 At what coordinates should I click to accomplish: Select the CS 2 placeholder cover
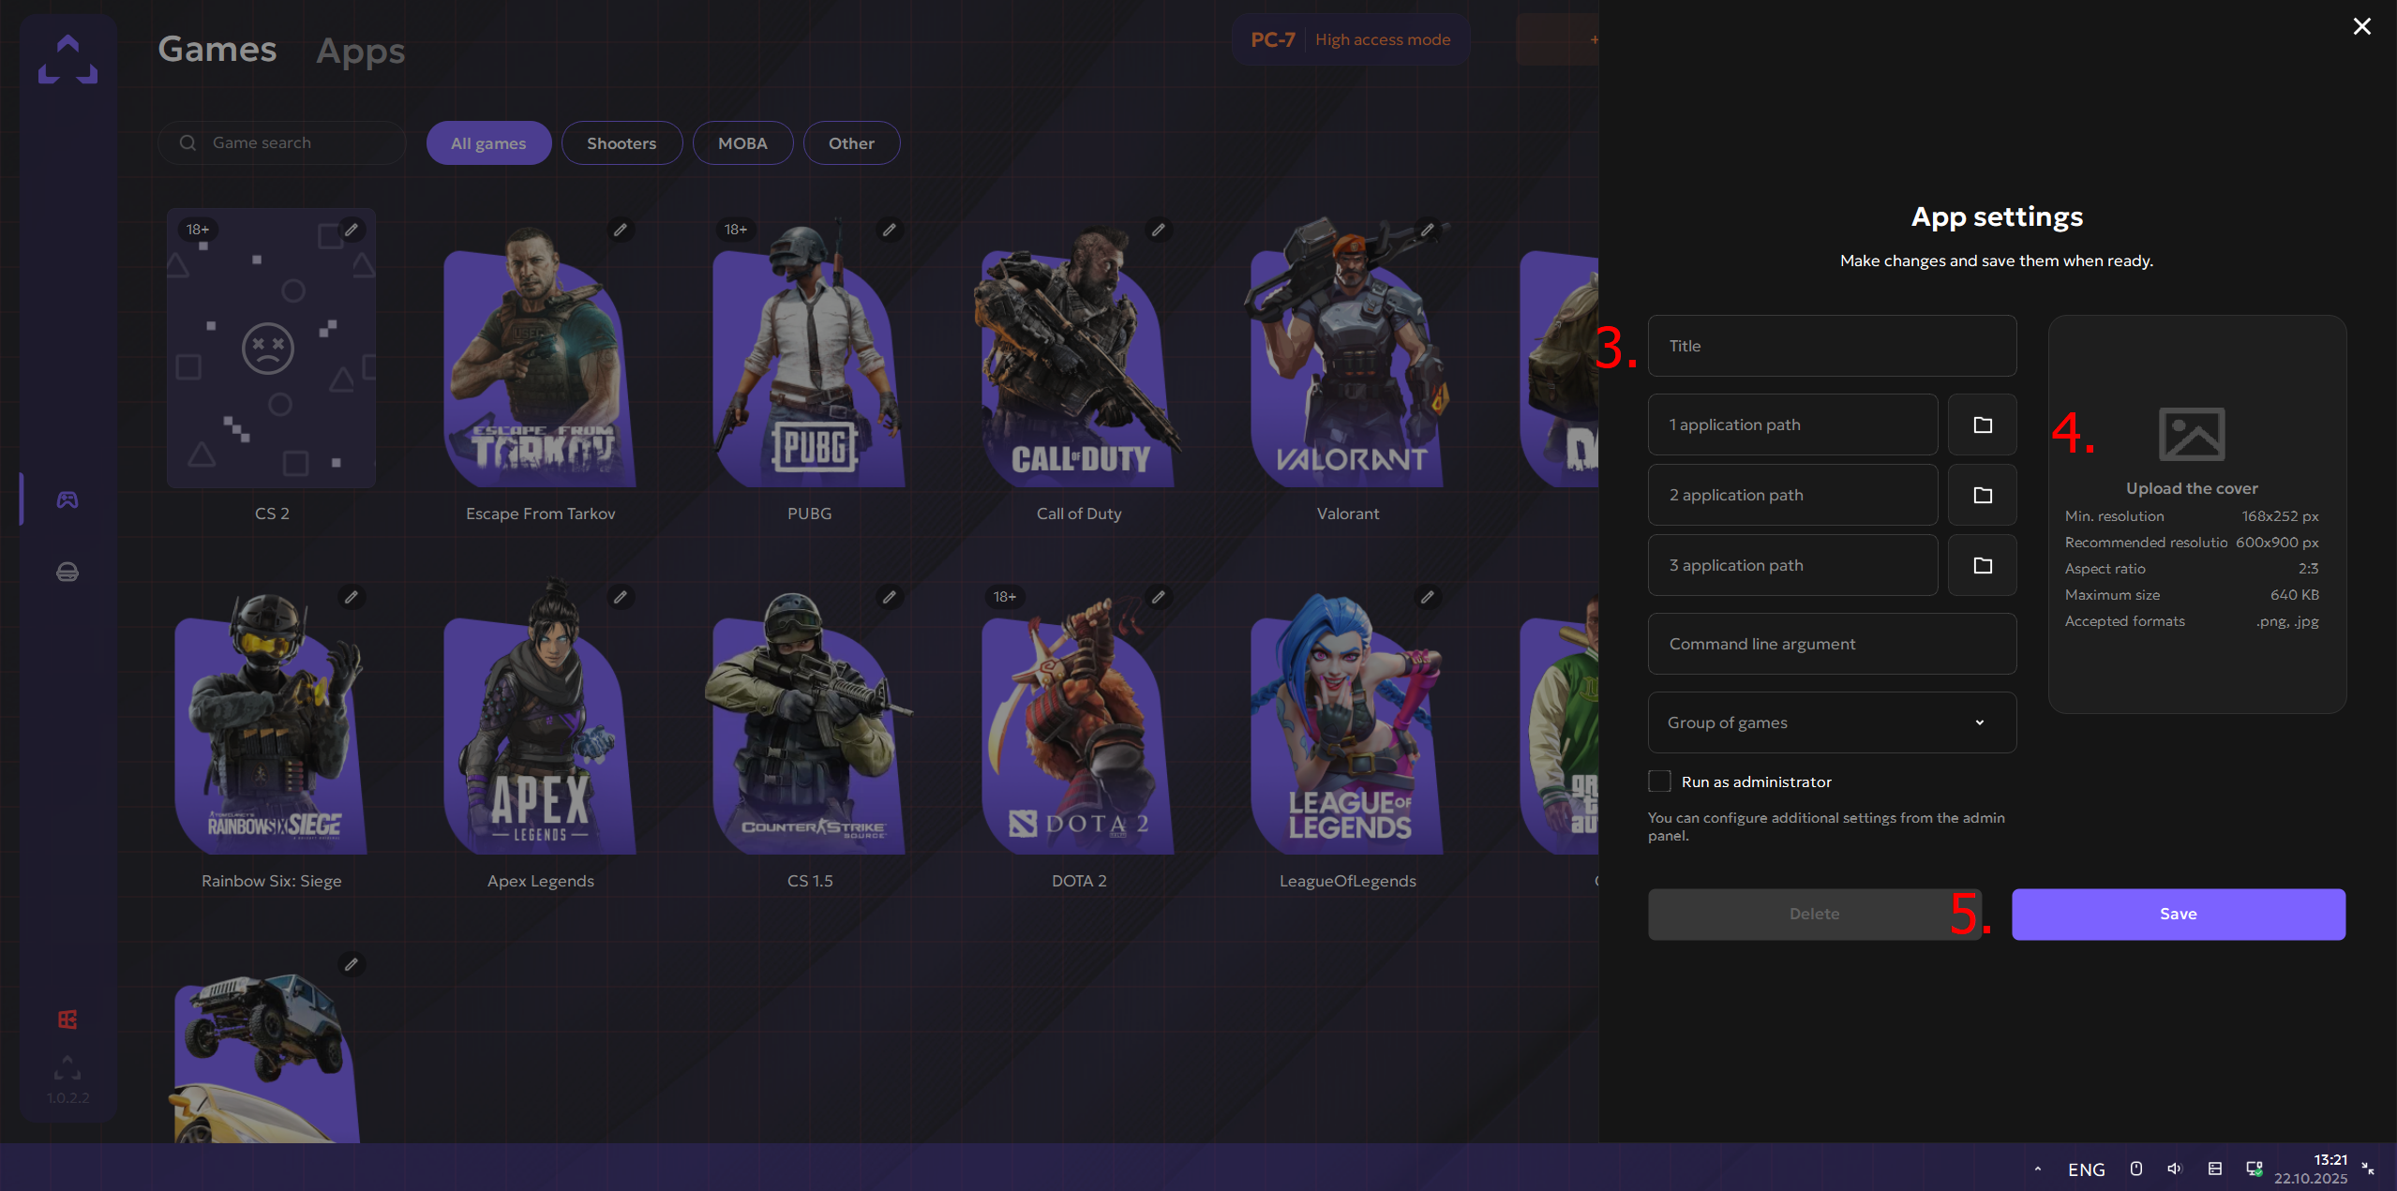tap(272, 348)
